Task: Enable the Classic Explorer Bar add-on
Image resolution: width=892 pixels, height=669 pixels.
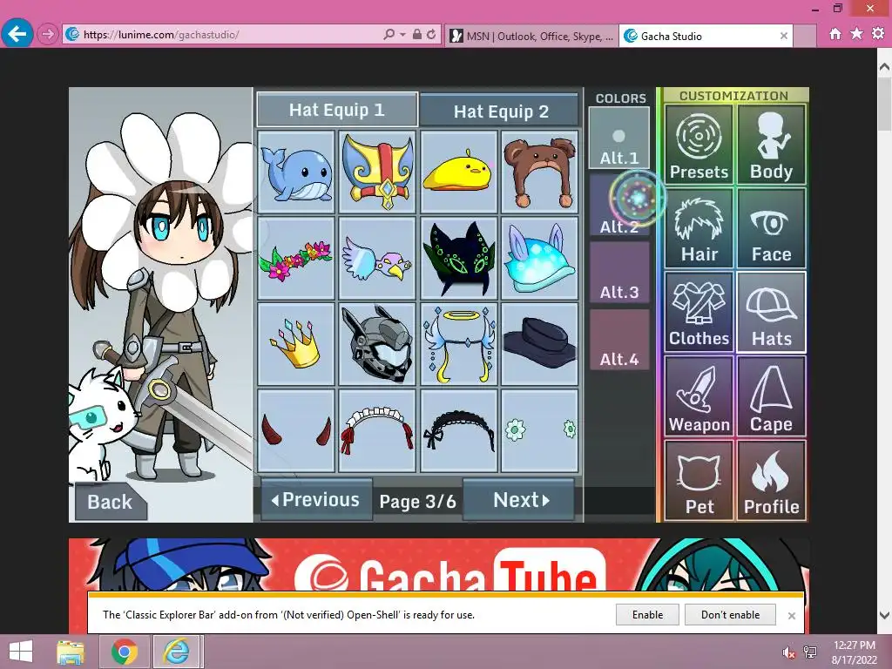Action: coord(647,614)
